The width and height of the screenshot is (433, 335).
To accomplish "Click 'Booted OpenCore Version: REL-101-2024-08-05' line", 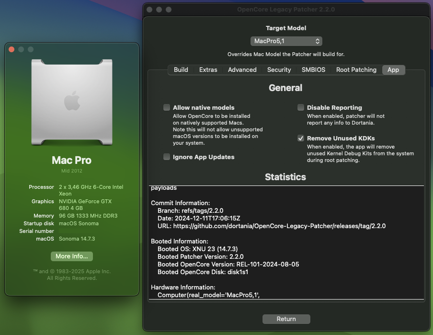I will tap(228, 265).
